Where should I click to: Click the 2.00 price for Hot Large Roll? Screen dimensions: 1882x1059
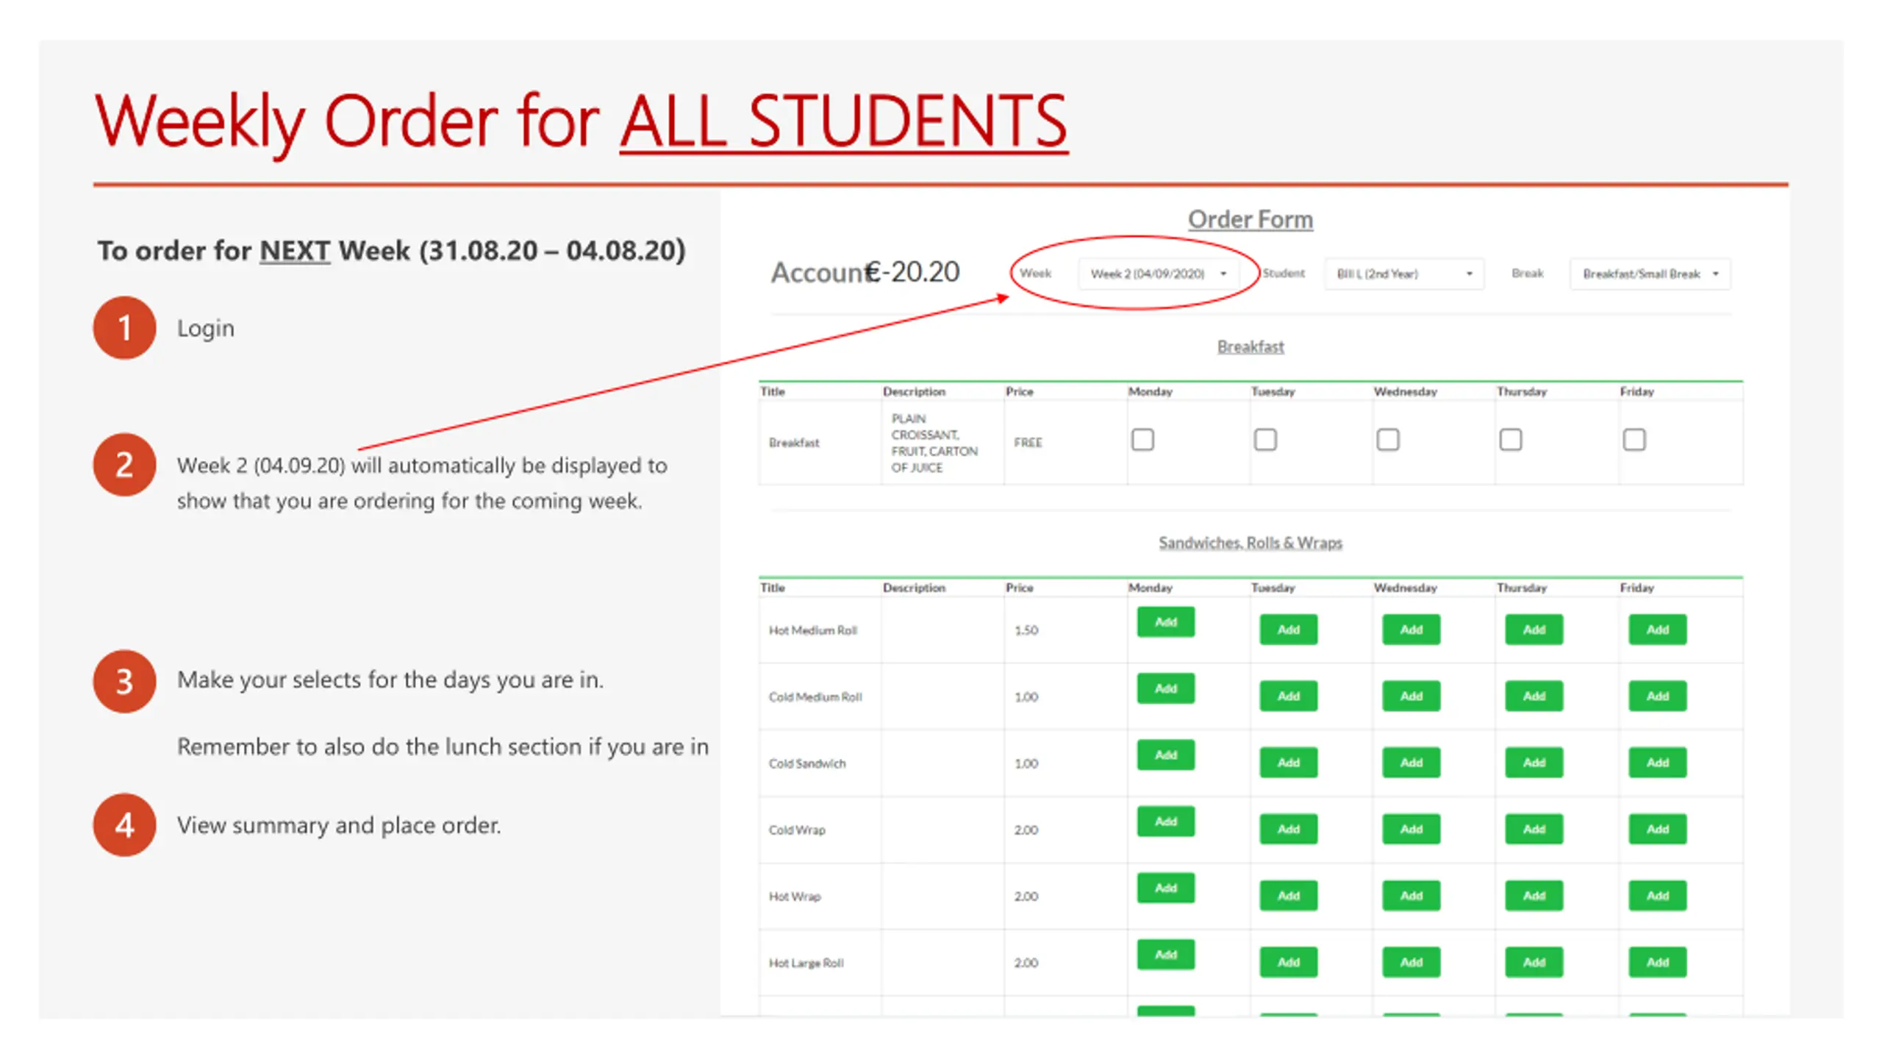tap(1026, 963)
